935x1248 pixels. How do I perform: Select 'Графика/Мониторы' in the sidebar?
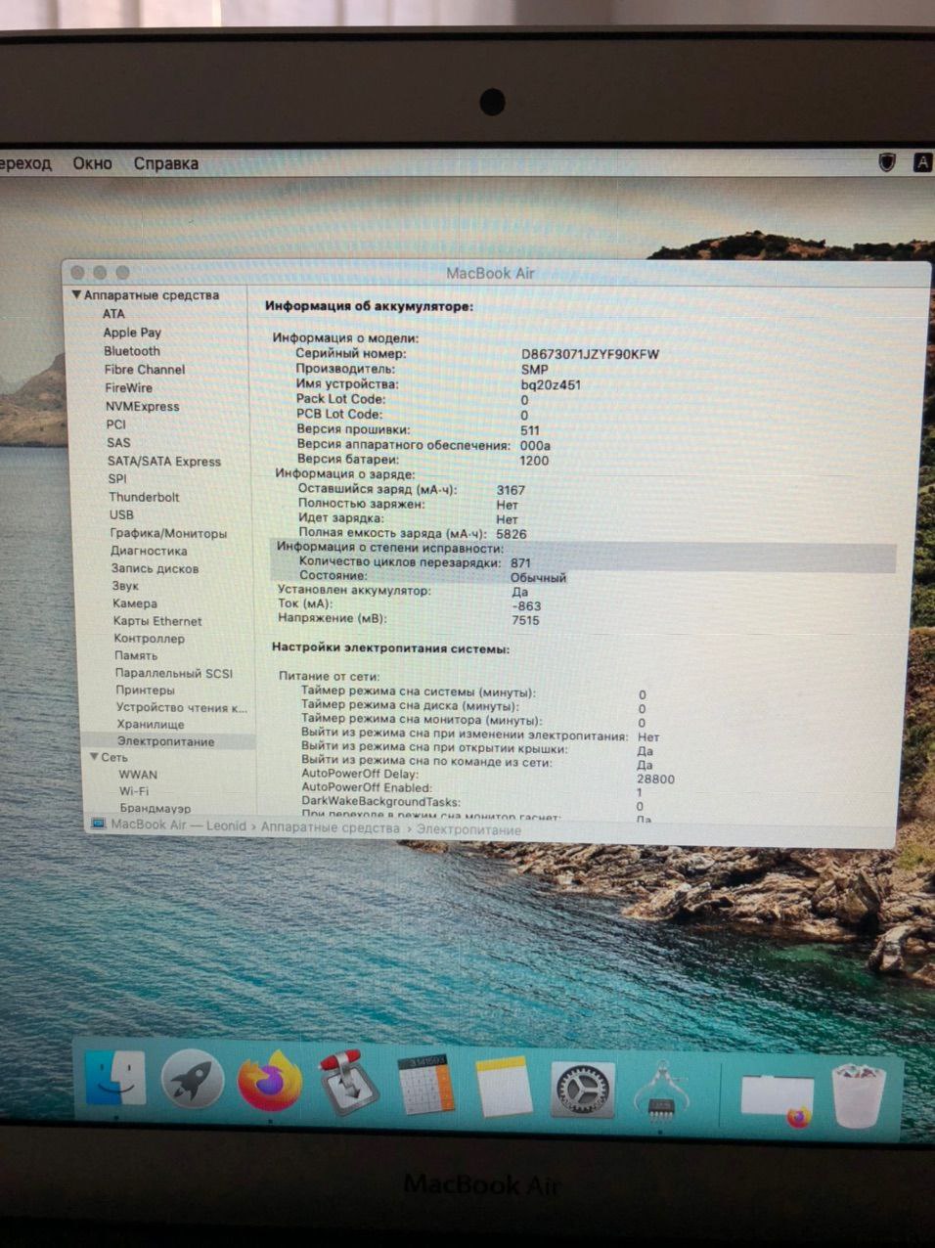click(168, 533)
